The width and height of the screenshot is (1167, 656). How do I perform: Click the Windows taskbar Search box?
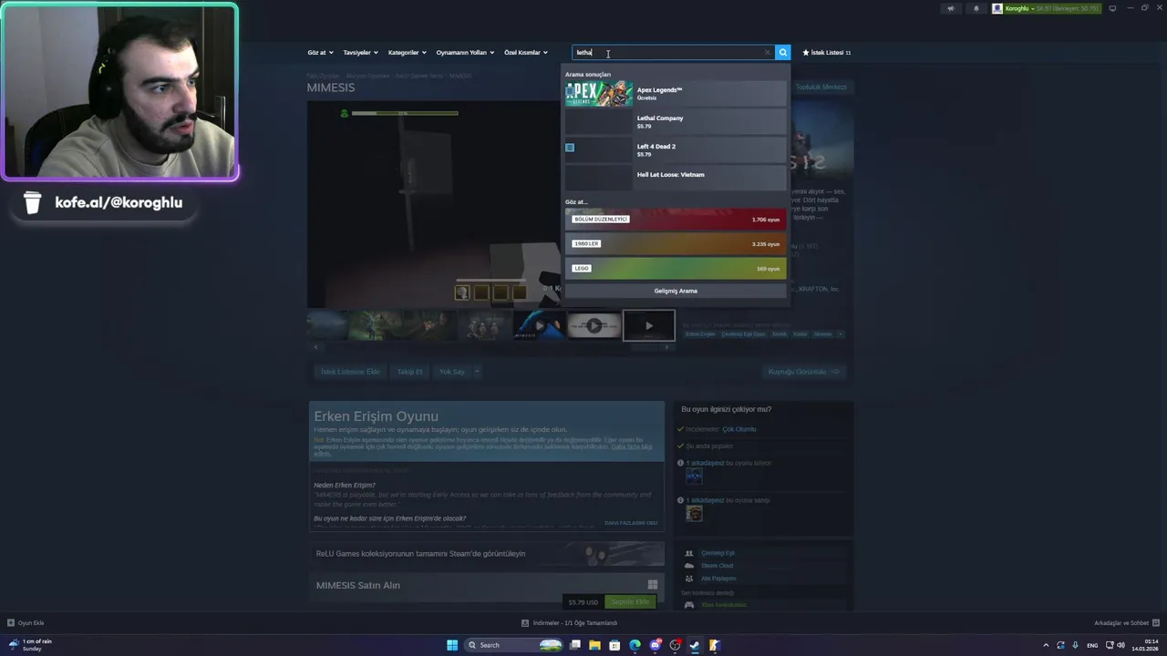pos(515,645)
